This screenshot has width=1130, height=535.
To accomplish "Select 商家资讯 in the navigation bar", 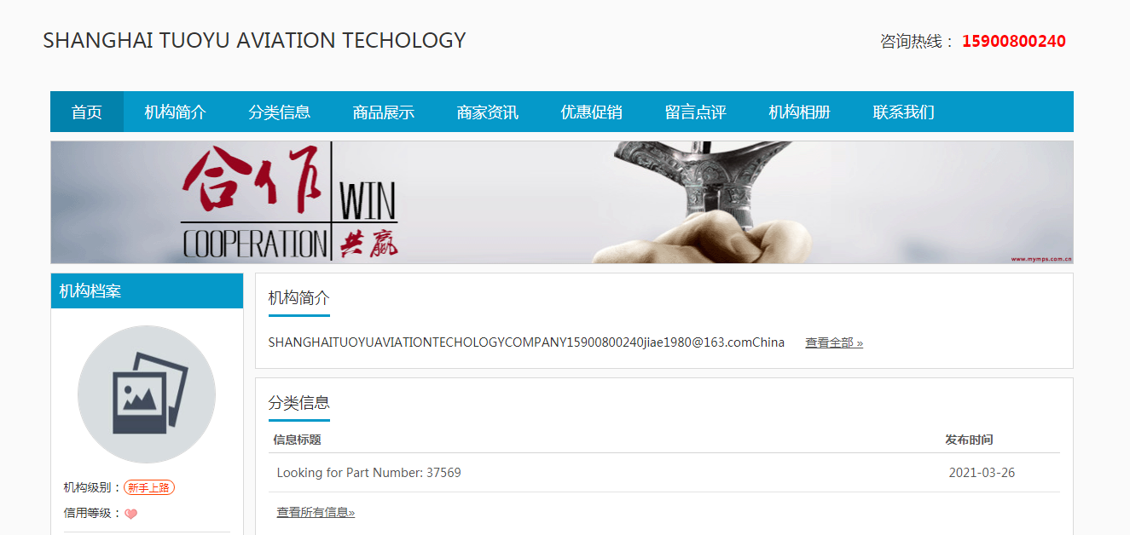I will pos(488,112).
